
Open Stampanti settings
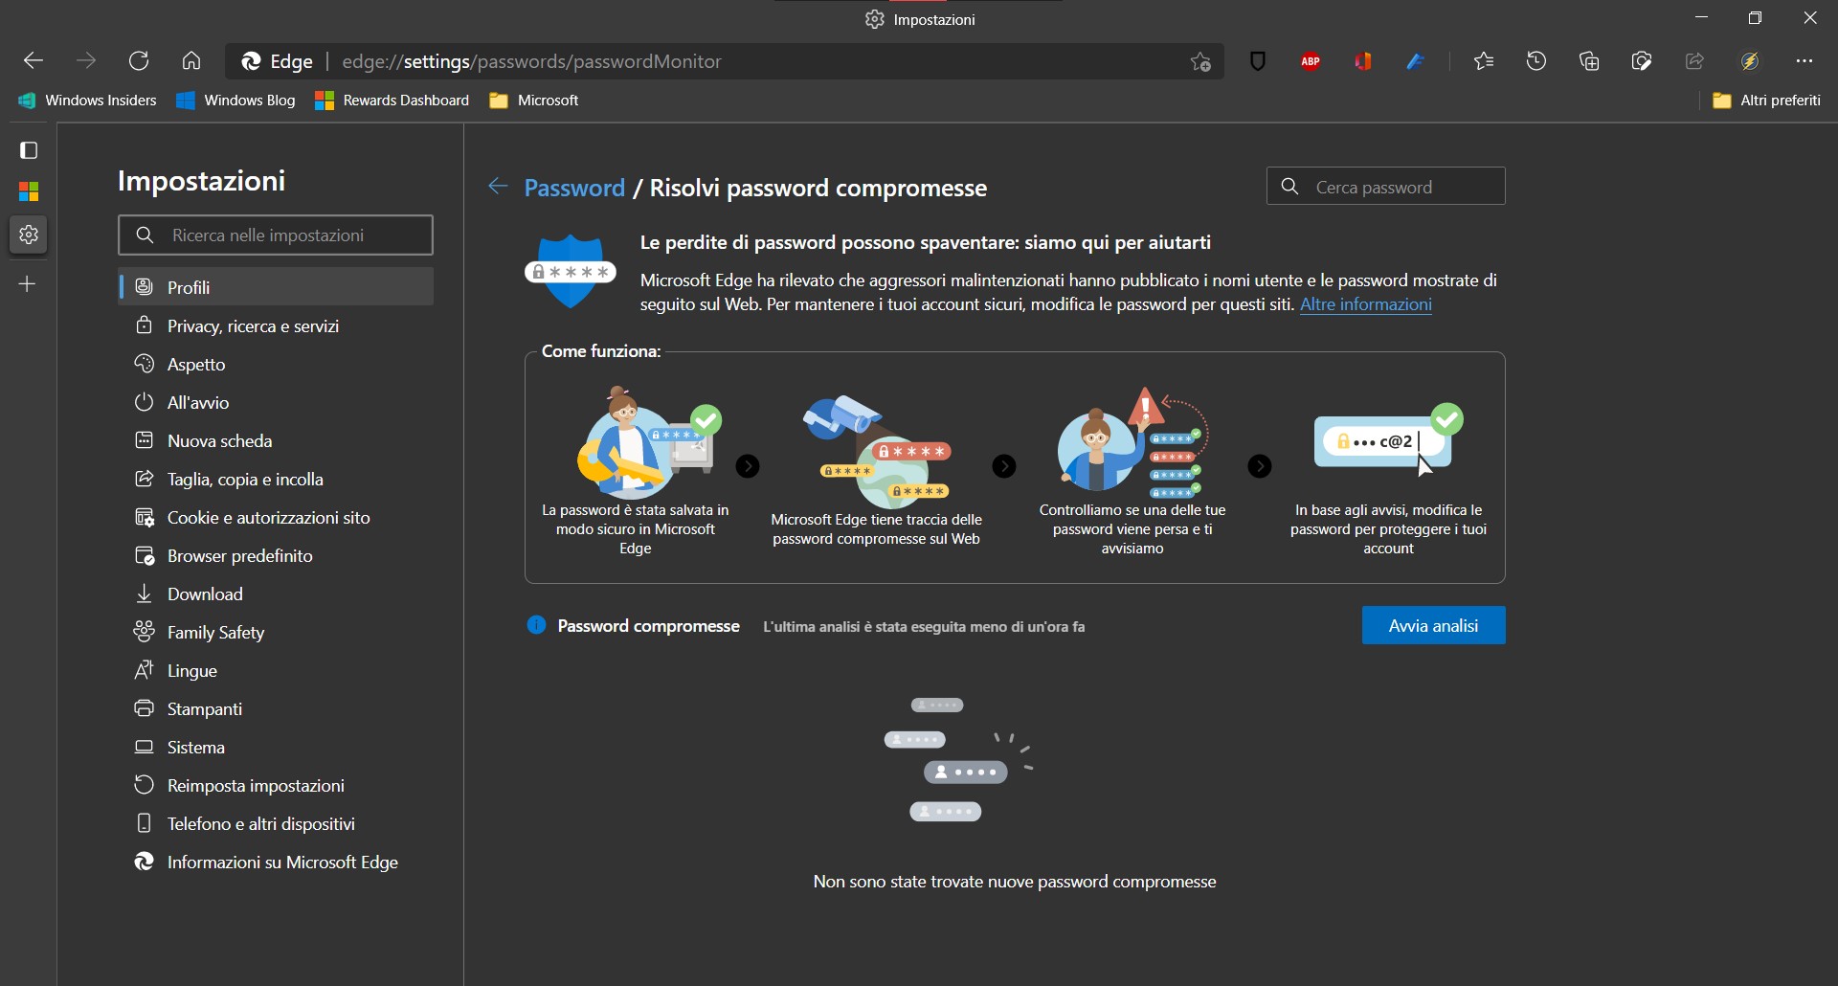point(276,709)
